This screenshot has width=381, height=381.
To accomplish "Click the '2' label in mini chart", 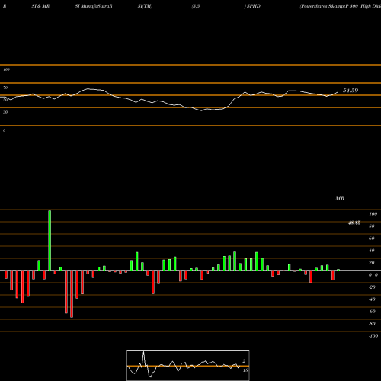I will (244, 361).
